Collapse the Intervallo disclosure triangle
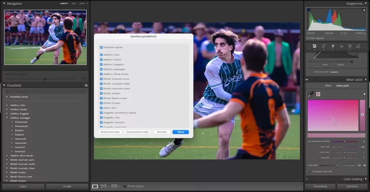Viewport: 370px width, 192px height. [365, 165]
